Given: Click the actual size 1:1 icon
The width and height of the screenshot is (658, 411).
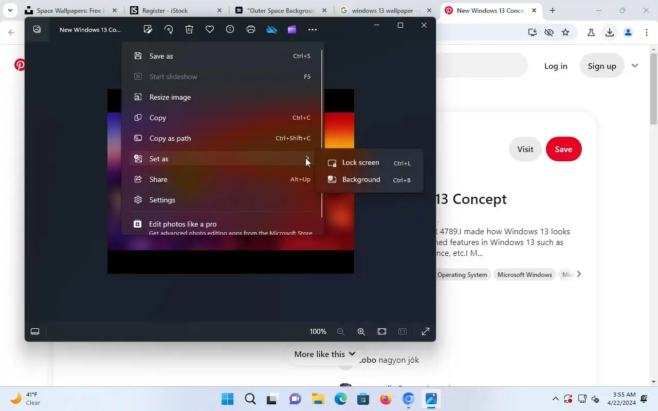Looking at the screenshot, I should tap(403, 332).
